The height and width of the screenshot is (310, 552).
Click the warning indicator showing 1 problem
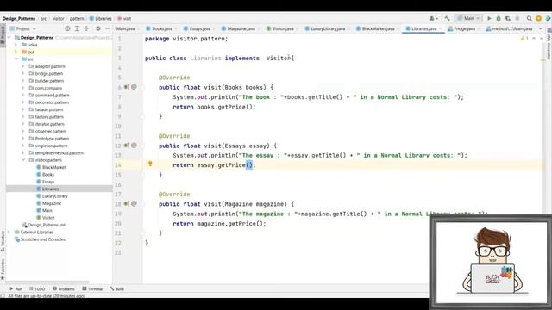click(524, 38)
